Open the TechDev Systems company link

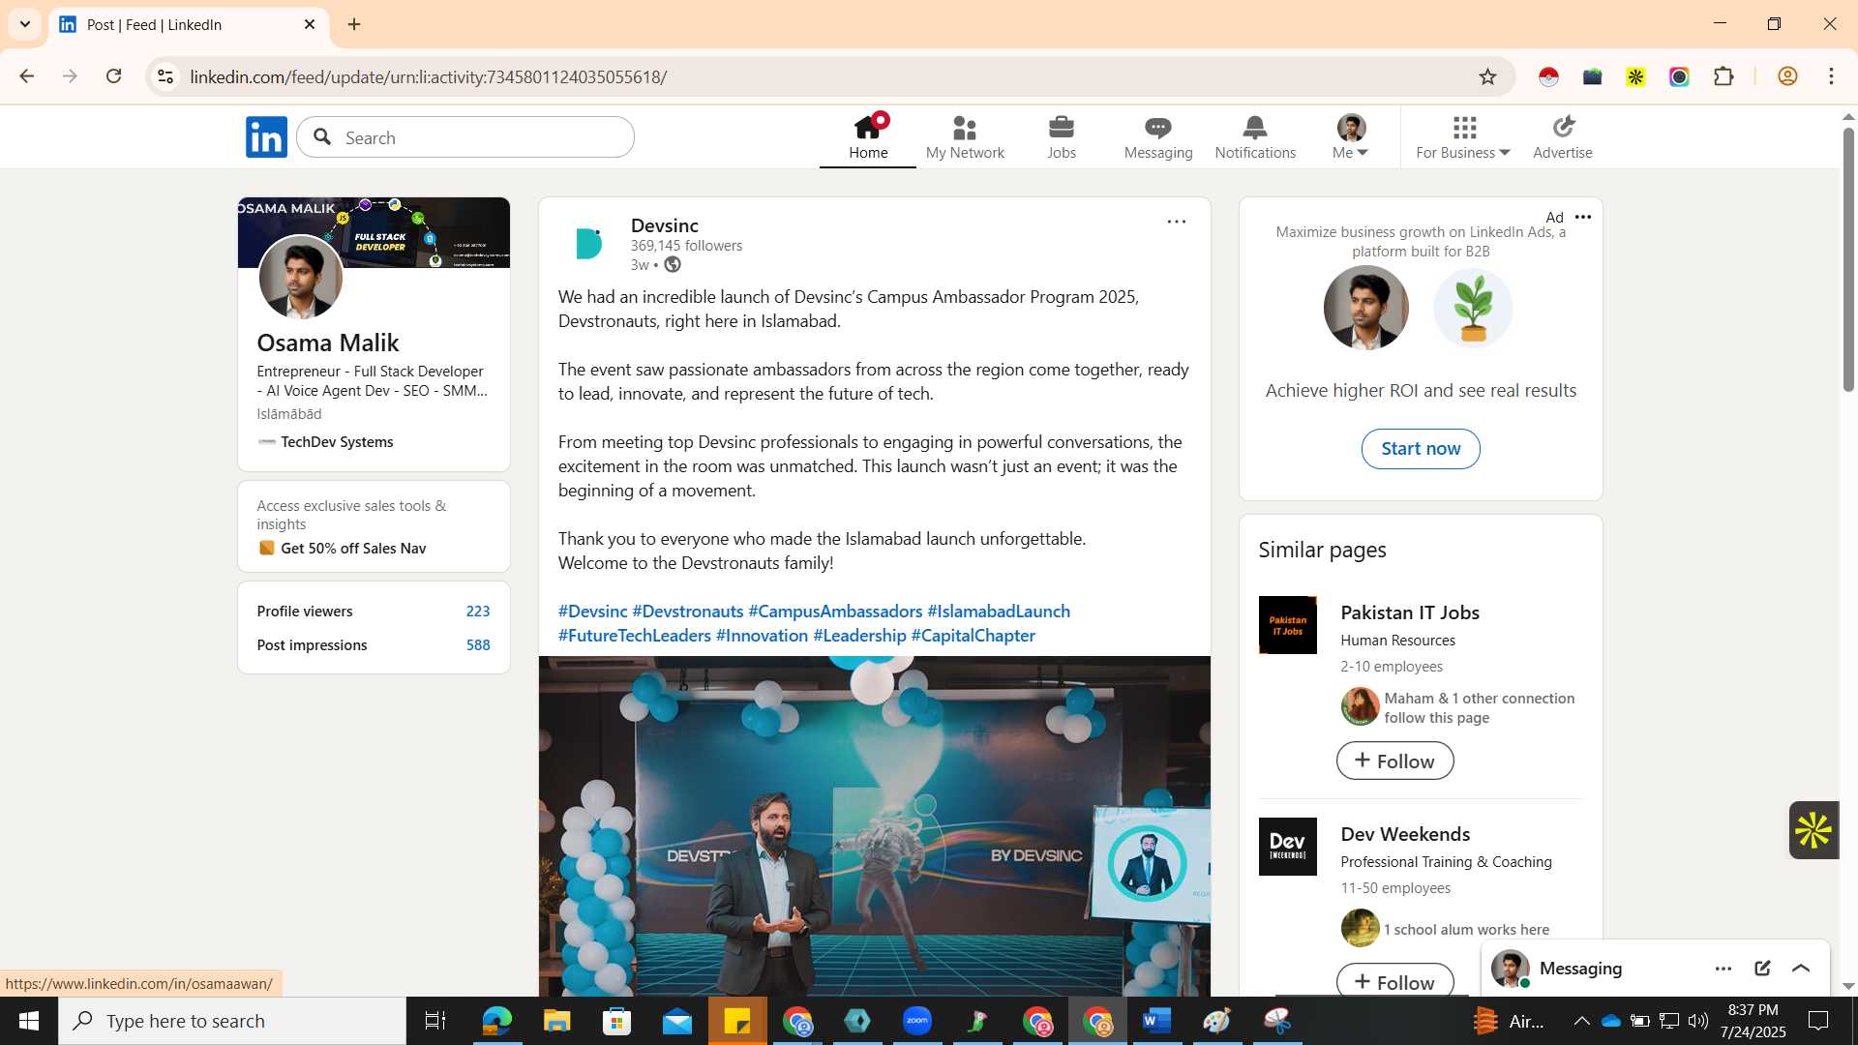click(337, 442)
